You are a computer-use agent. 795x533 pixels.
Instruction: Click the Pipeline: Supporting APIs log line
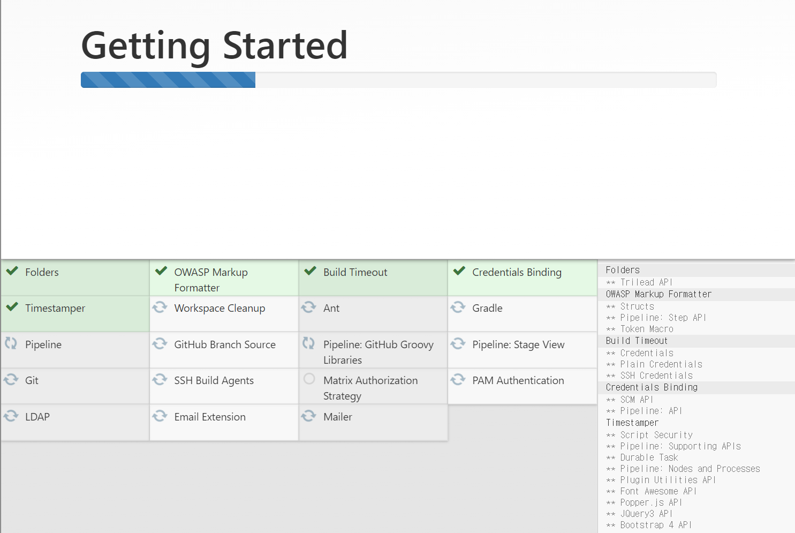click(673, 446)
